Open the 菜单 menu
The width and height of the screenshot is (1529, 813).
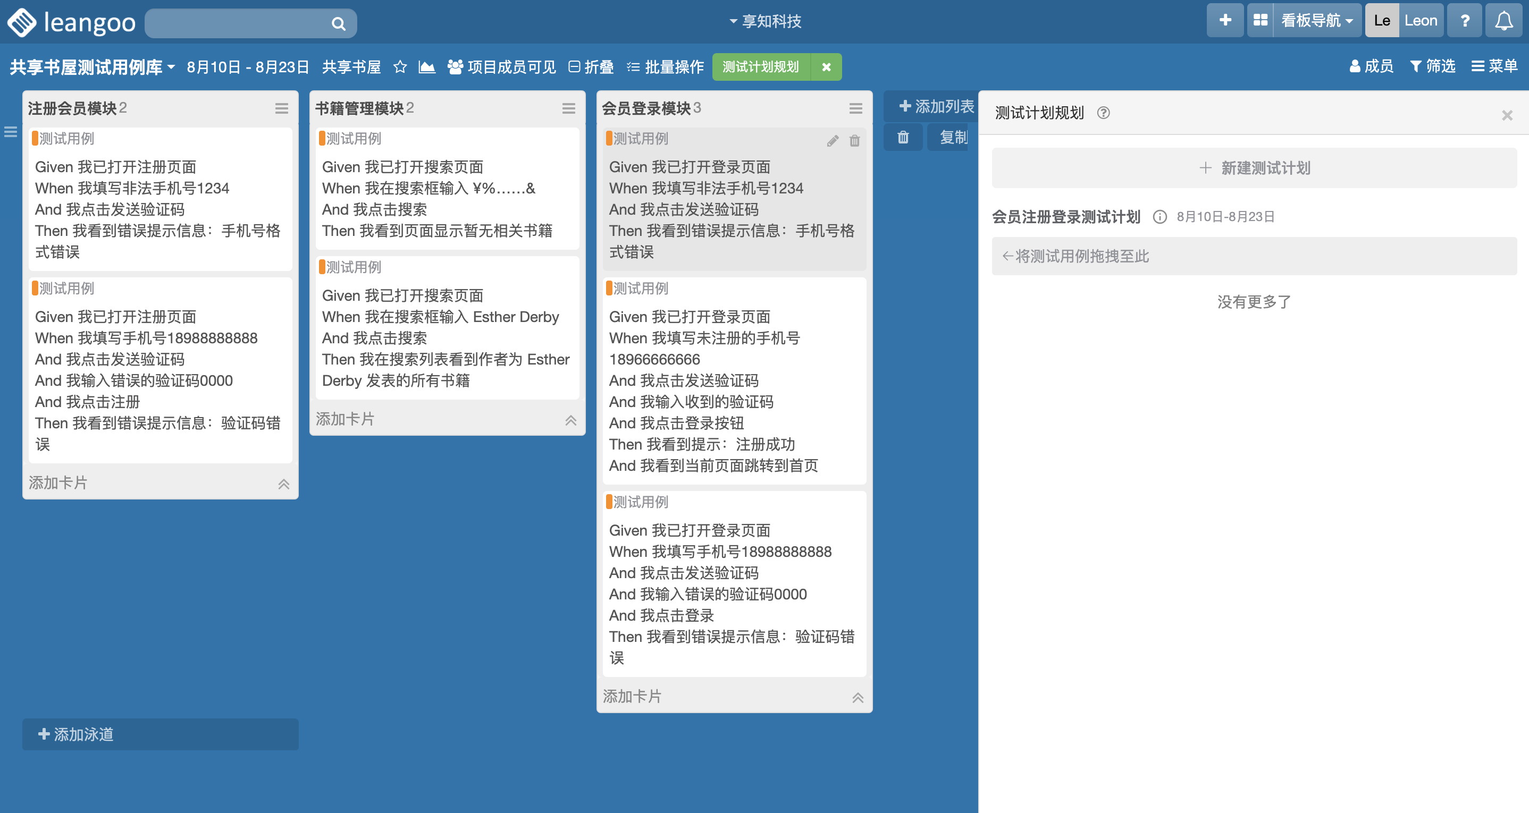[1494, 66]
